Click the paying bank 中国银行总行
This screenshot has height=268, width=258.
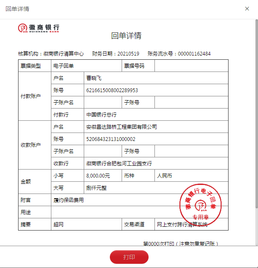click(x=101, y=115)
